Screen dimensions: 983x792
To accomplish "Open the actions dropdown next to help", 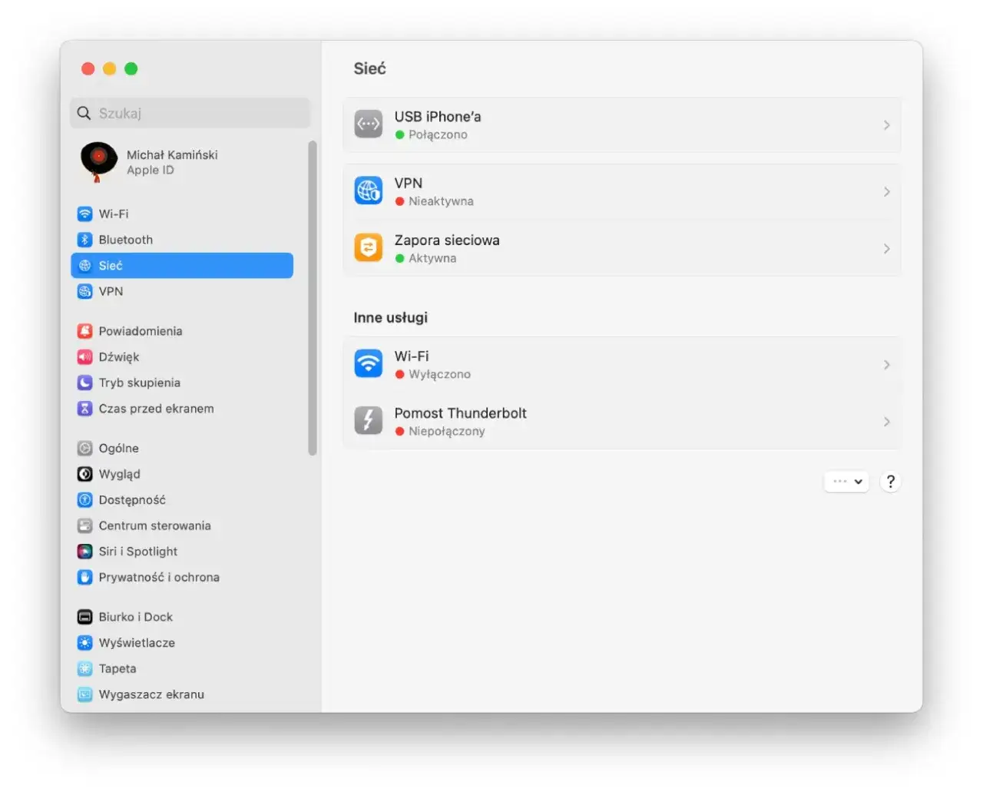I will point(846,482).
